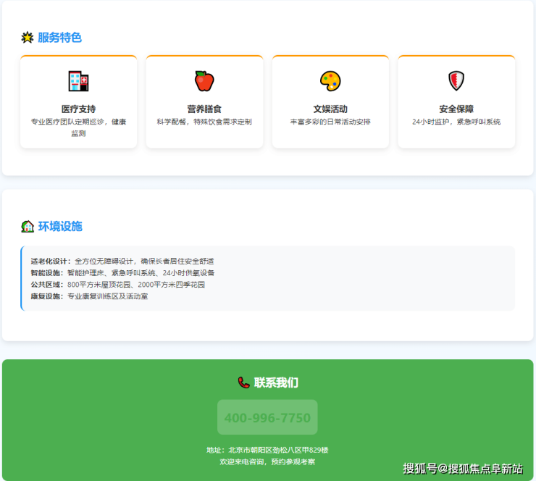The width and height of the screenshot is (536, 481).
Task: Open the 医疗支持 card title
Action: (78, 109)
